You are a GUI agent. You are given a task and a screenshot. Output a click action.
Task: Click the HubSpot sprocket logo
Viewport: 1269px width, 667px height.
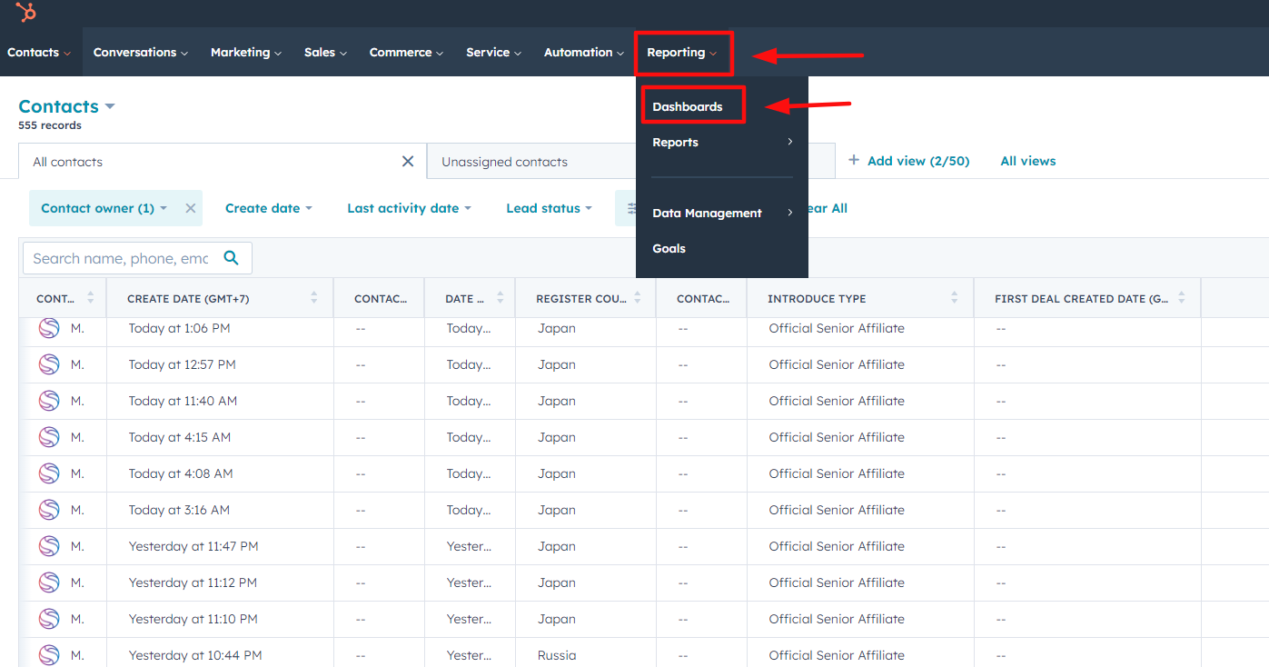pos(26,13)
